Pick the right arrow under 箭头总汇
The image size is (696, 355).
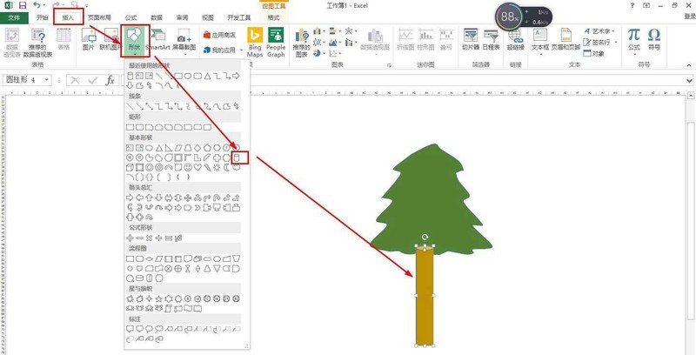pyautogui.click(x=130, y=198)
